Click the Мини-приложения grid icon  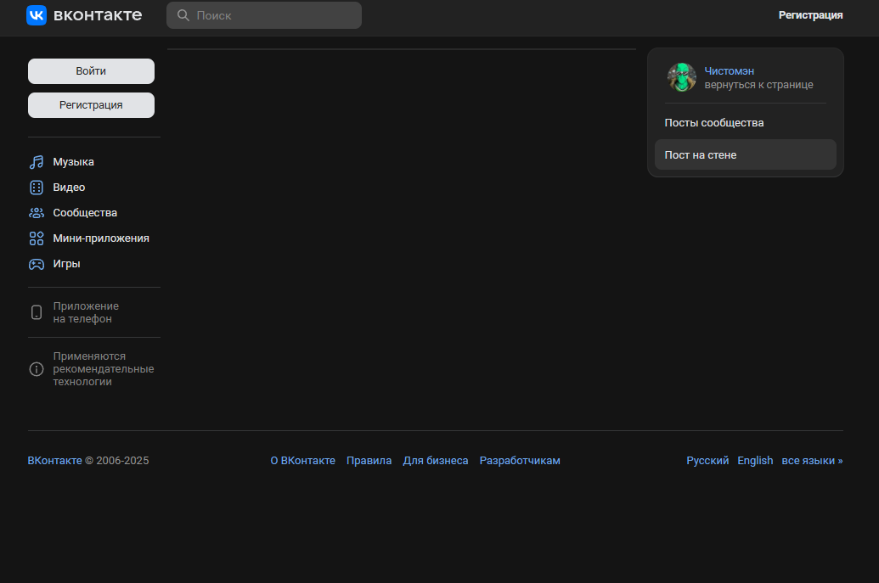37,238
